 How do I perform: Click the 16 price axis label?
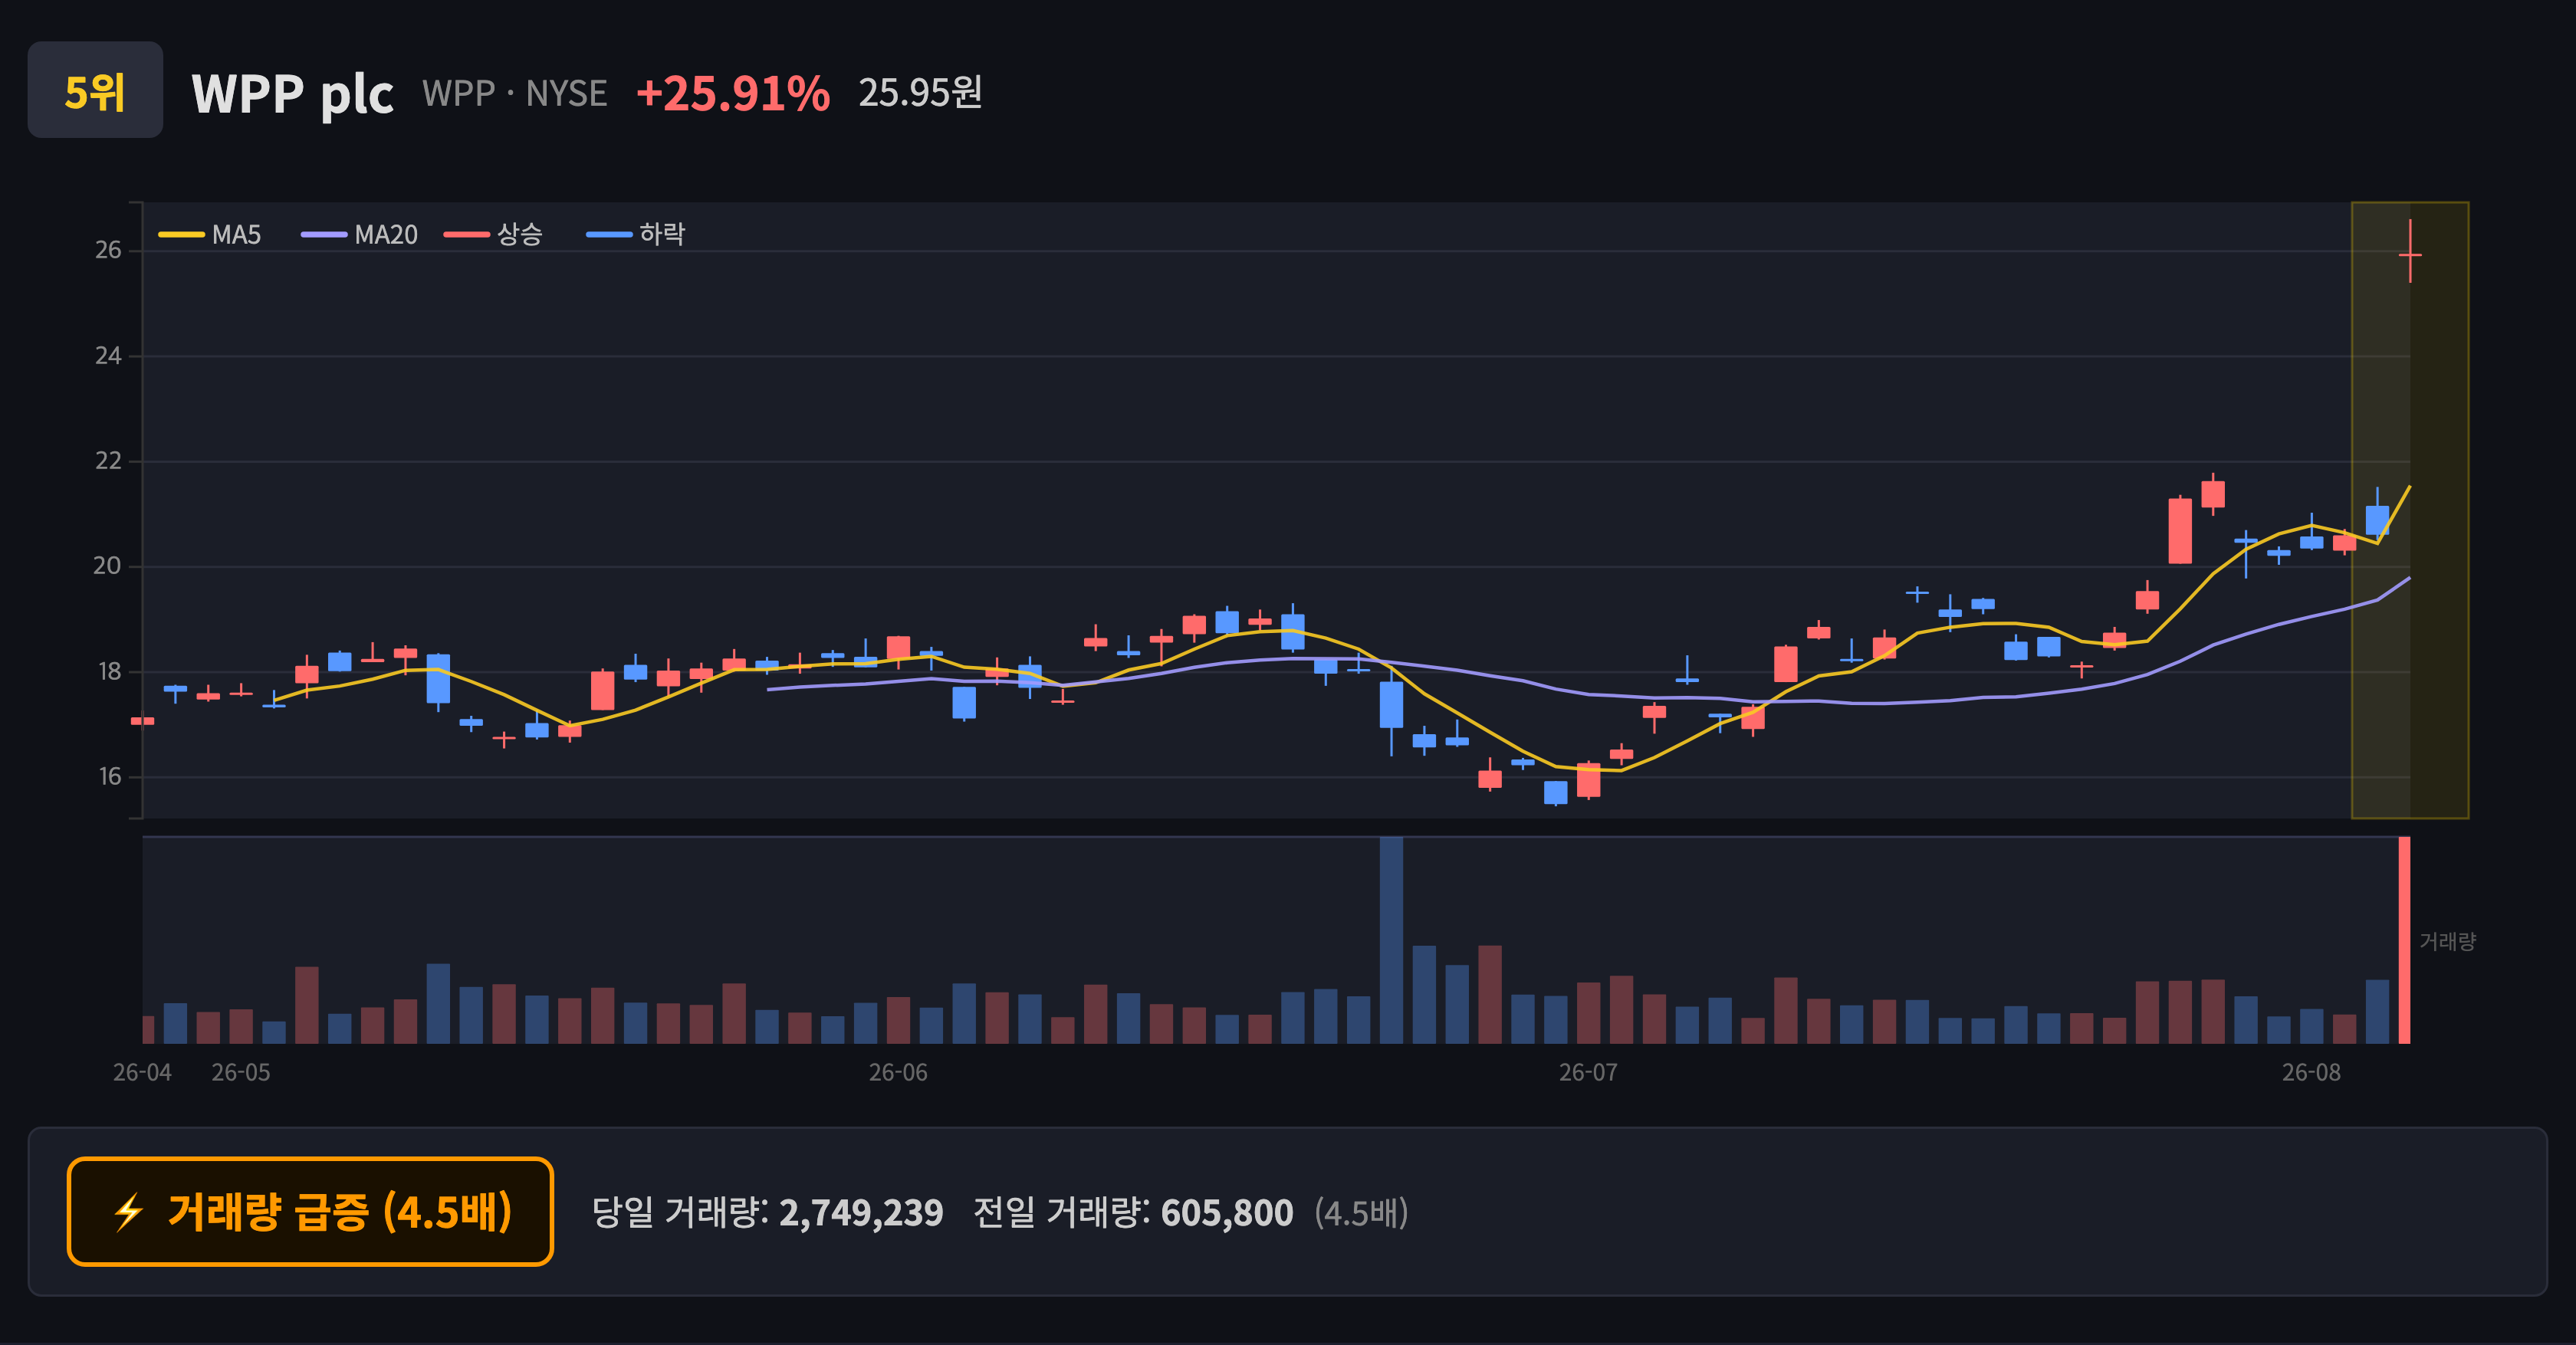point(108,776)
